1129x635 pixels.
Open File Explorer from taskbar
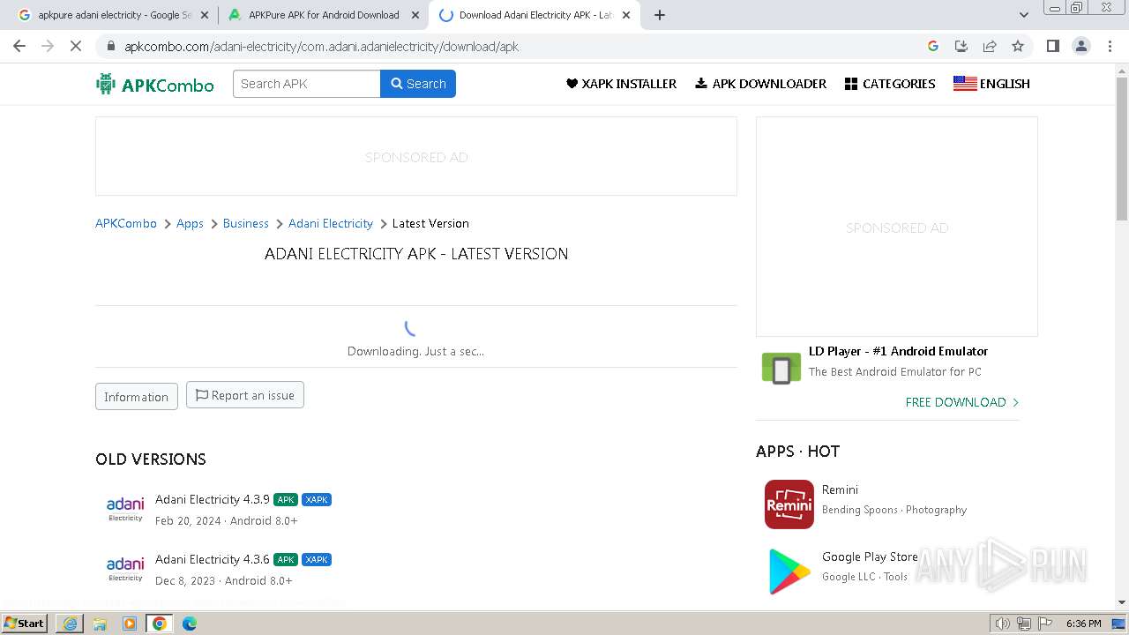click(100, 624)
